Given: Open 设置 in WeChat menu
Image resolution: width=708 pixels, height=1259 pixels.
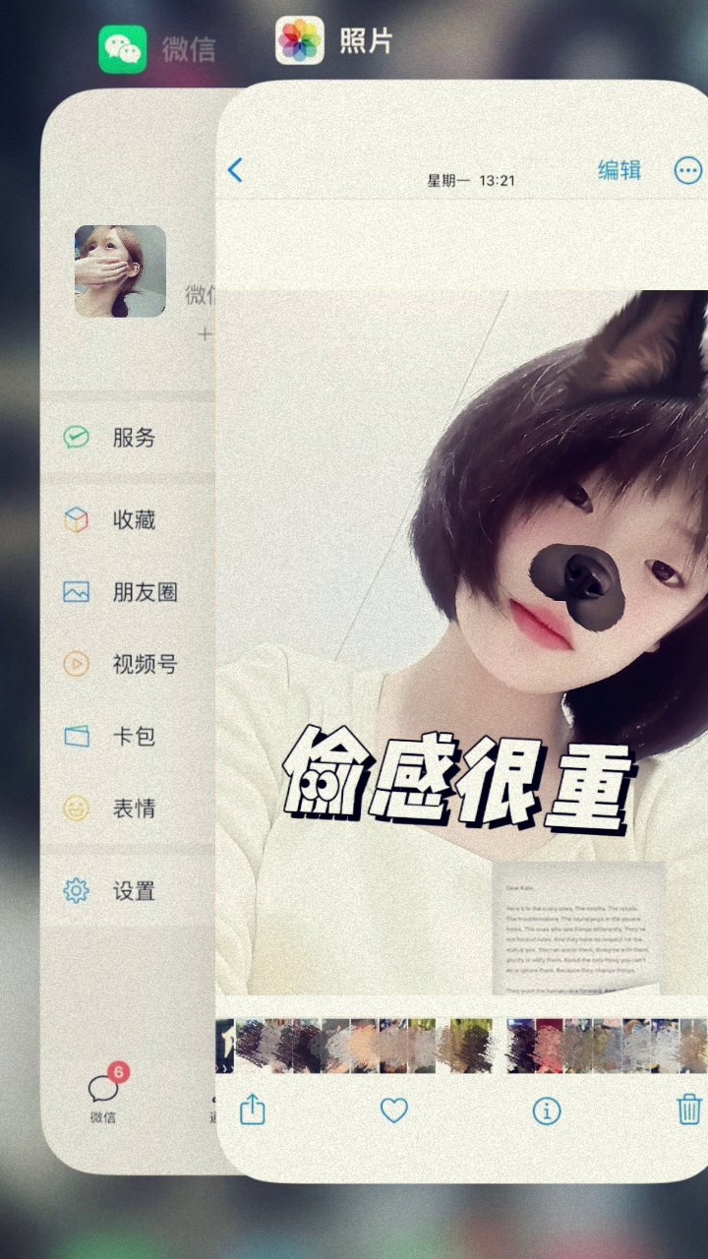Looking at the screenshot, I should [134, 891].
